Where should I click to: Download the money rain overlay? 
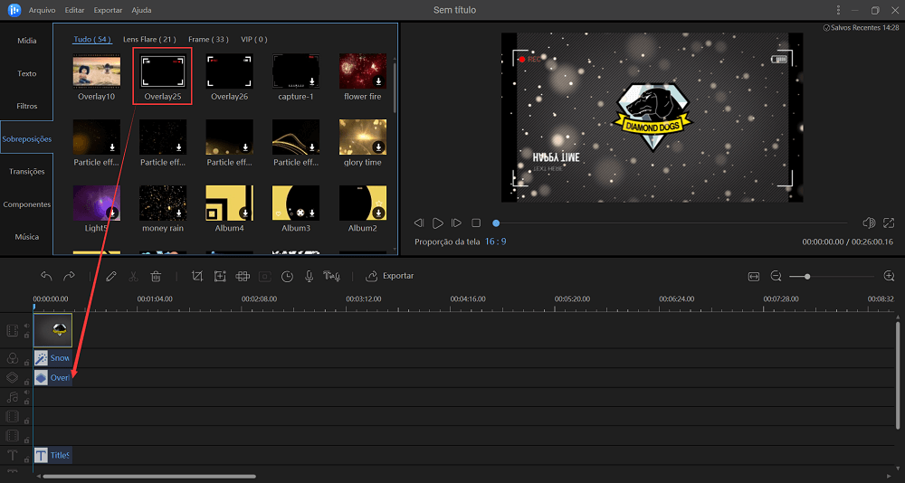pos(179,213)
